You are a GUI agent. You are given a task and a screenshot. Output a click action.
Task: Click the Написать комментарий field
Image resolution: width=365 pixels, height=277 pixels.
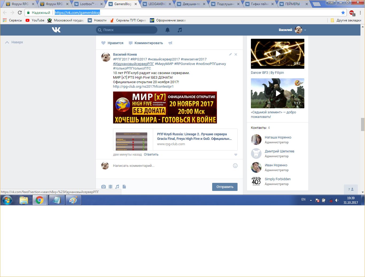171,166
